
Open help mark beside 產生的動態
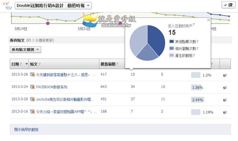[x=194, y=56]
